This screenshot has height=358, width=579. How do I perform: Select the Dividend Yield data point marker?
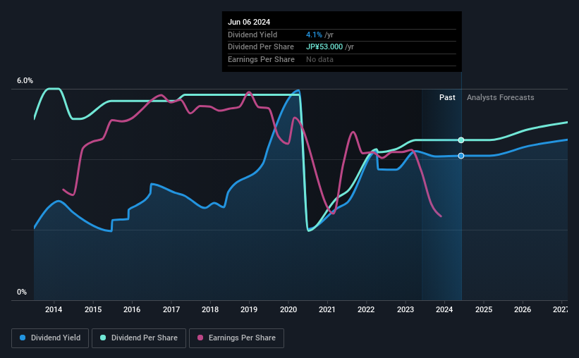[x=461, y=156]
